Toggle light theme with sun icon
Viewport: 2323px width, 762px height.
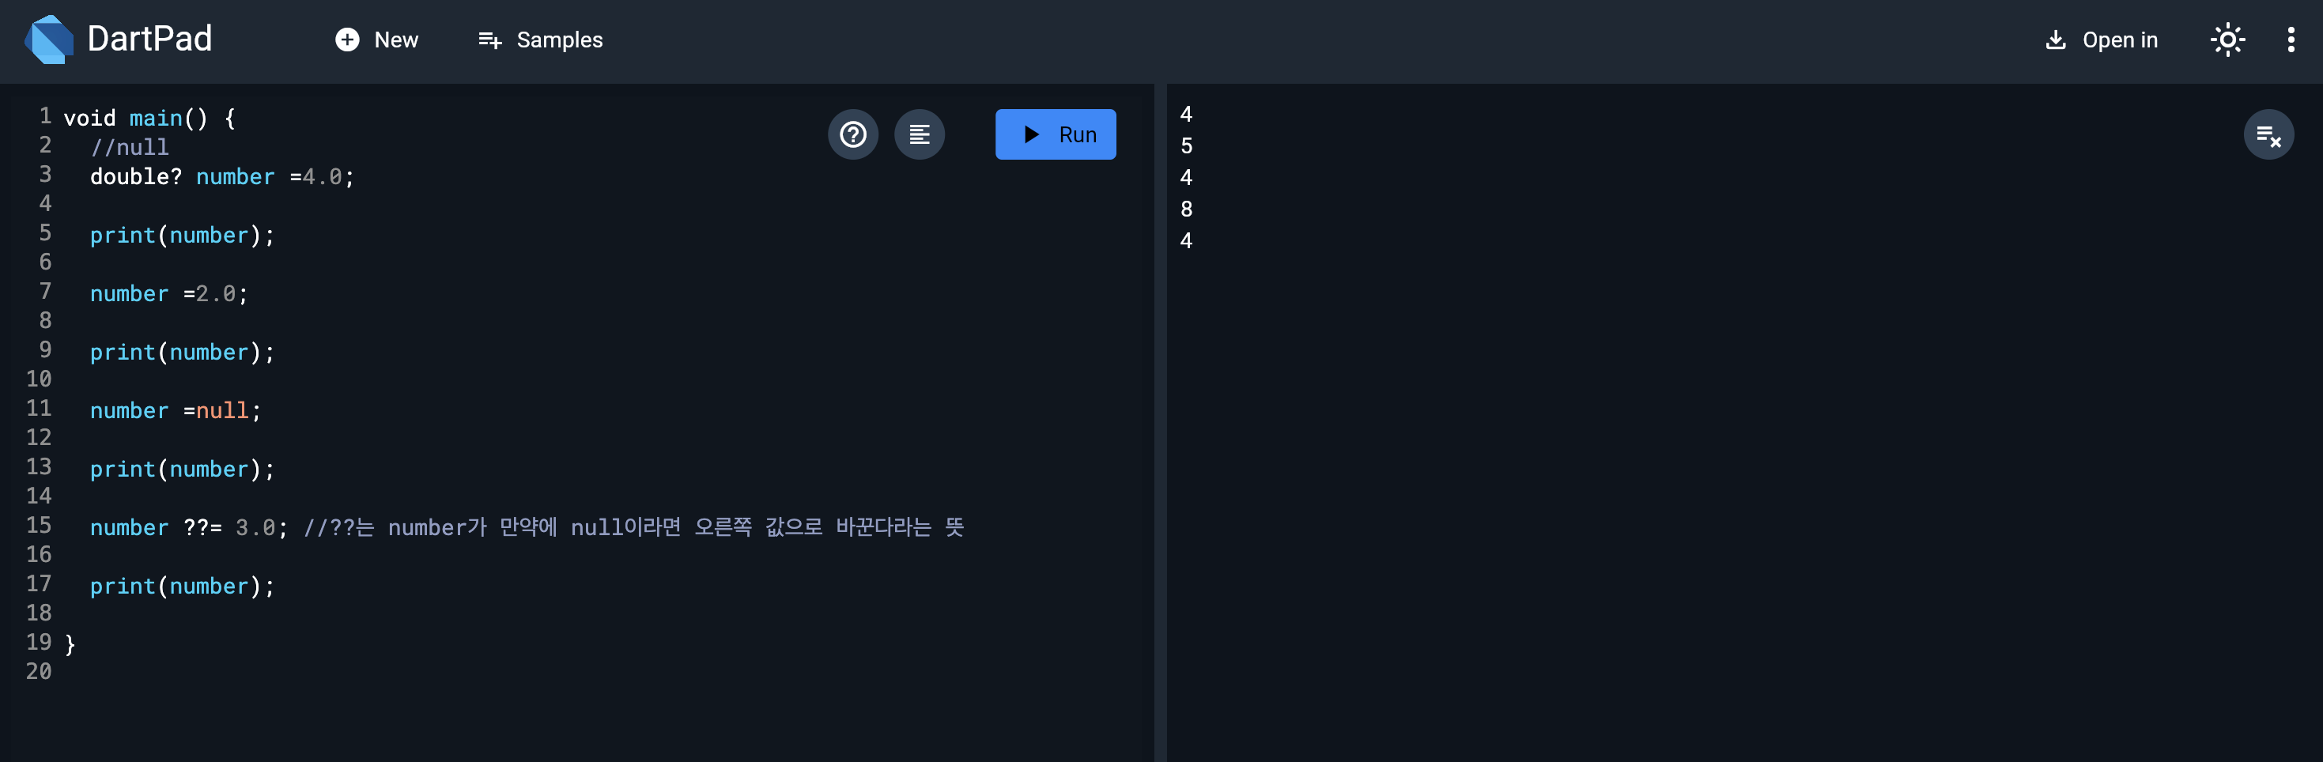click(2227, 40)
